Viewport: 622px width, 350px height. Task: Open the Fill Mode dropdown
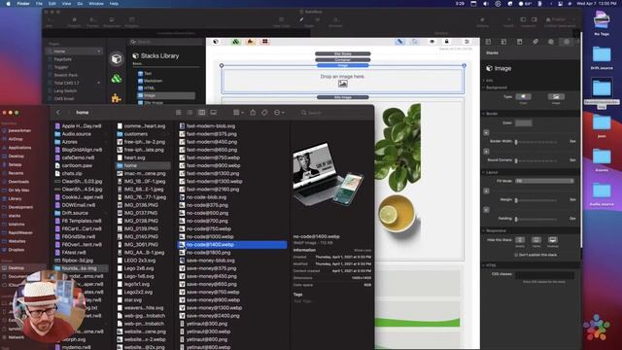point(544,181)
